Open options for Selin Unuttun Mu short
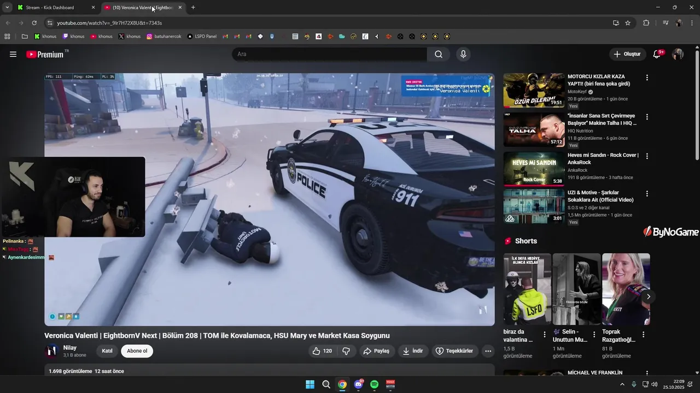700x393 pixels. [x=594, y=335]
